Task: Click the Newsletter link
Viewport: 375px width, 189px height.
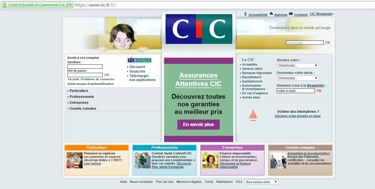Action: click(x=316, y=85)
